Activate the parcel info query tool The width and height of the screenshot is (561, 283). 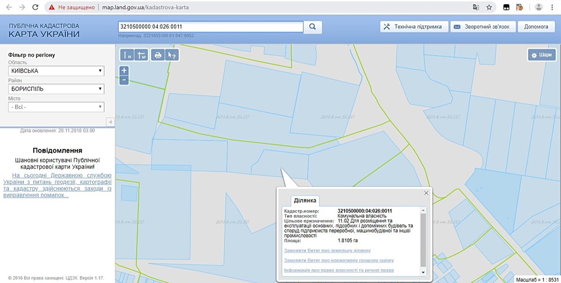(x=172, y=55)
